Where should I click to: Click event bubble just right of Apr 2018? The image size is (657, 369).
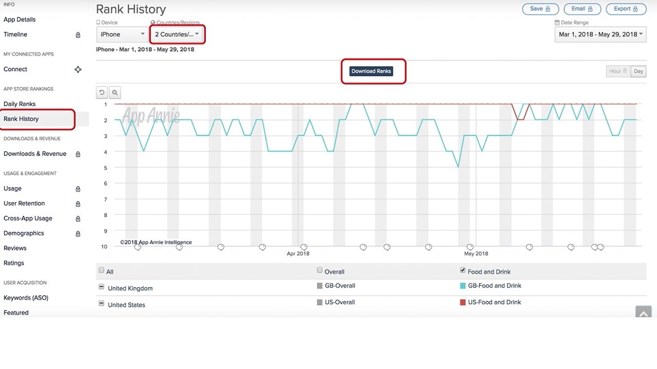[x=304, y=248]
